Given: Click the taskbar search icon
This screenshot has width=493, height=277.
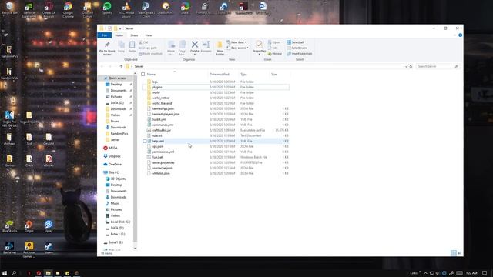Looking at the screenshot, I should click(14, 273).
